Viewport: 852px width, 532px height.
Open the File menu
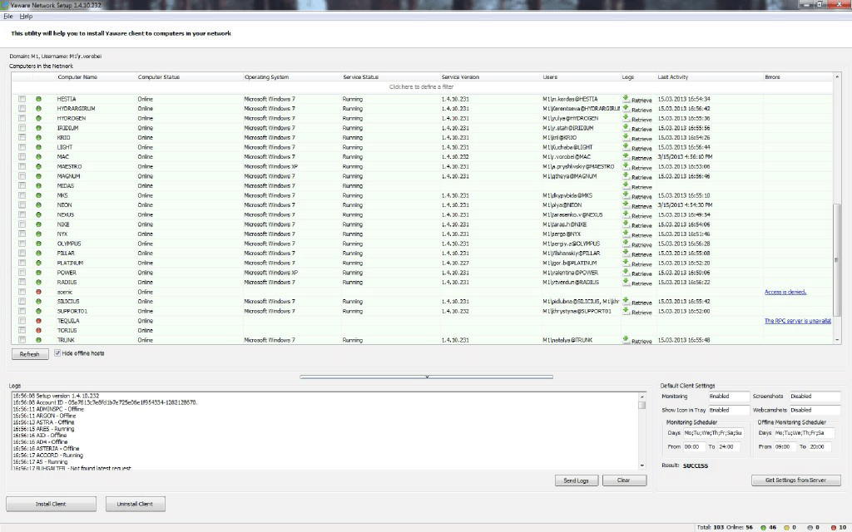point(8,17)
